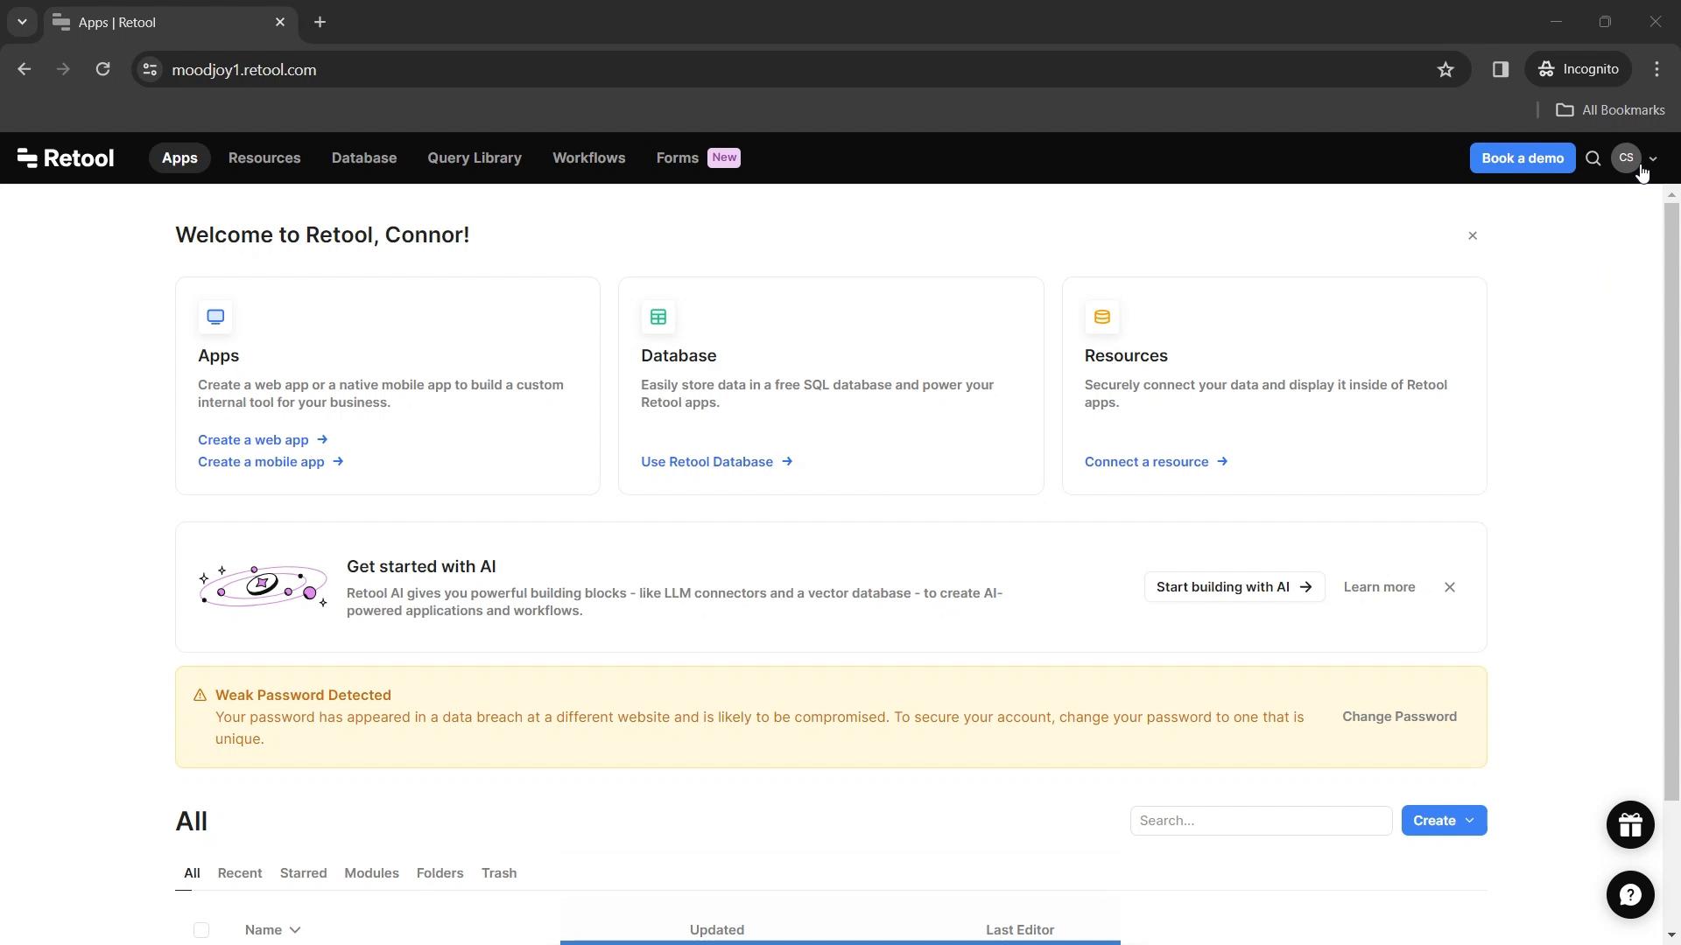Click the AI illustration icon
1681x945 pixels.
(x=262, y=586)
